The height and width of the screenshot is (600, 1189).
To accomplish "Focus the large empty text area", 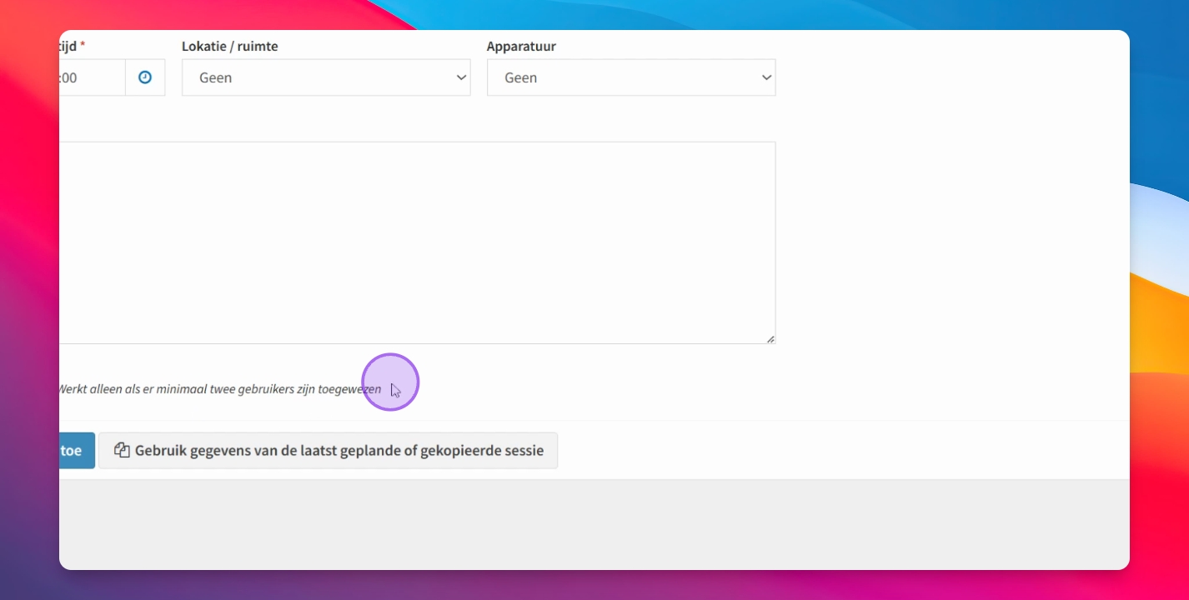I will (417, 242).
